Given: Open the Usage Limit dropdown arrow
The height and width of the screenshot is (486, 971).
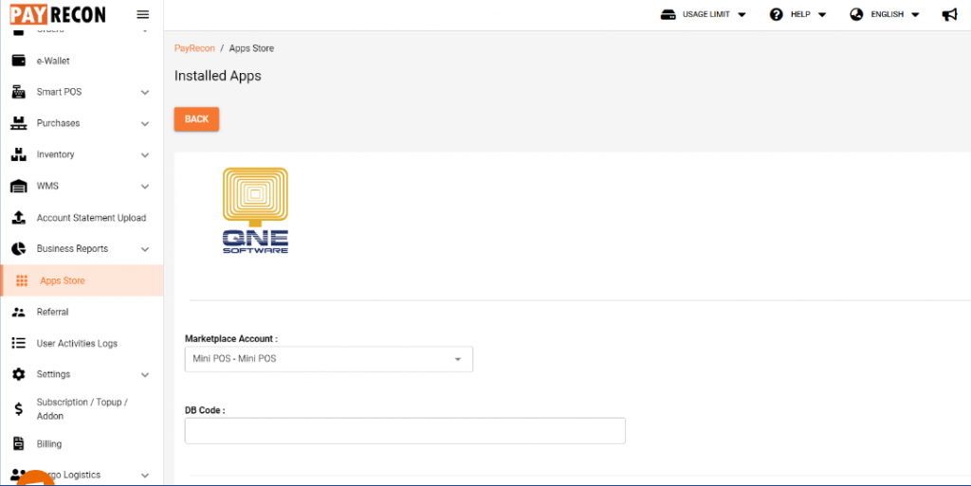Looking at the screenshot, I should (742, 15).
